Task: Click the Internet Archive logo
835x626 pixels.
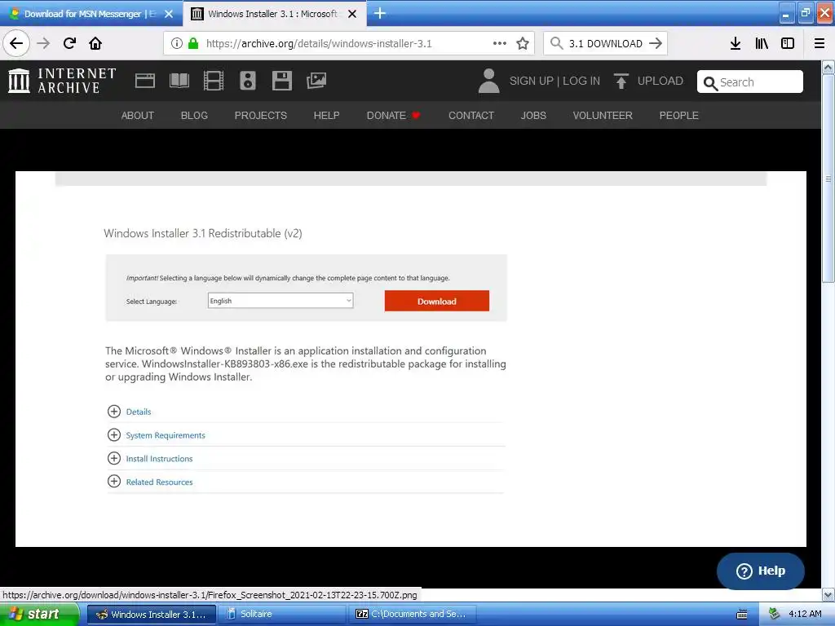Action: [x=62, y=81]
